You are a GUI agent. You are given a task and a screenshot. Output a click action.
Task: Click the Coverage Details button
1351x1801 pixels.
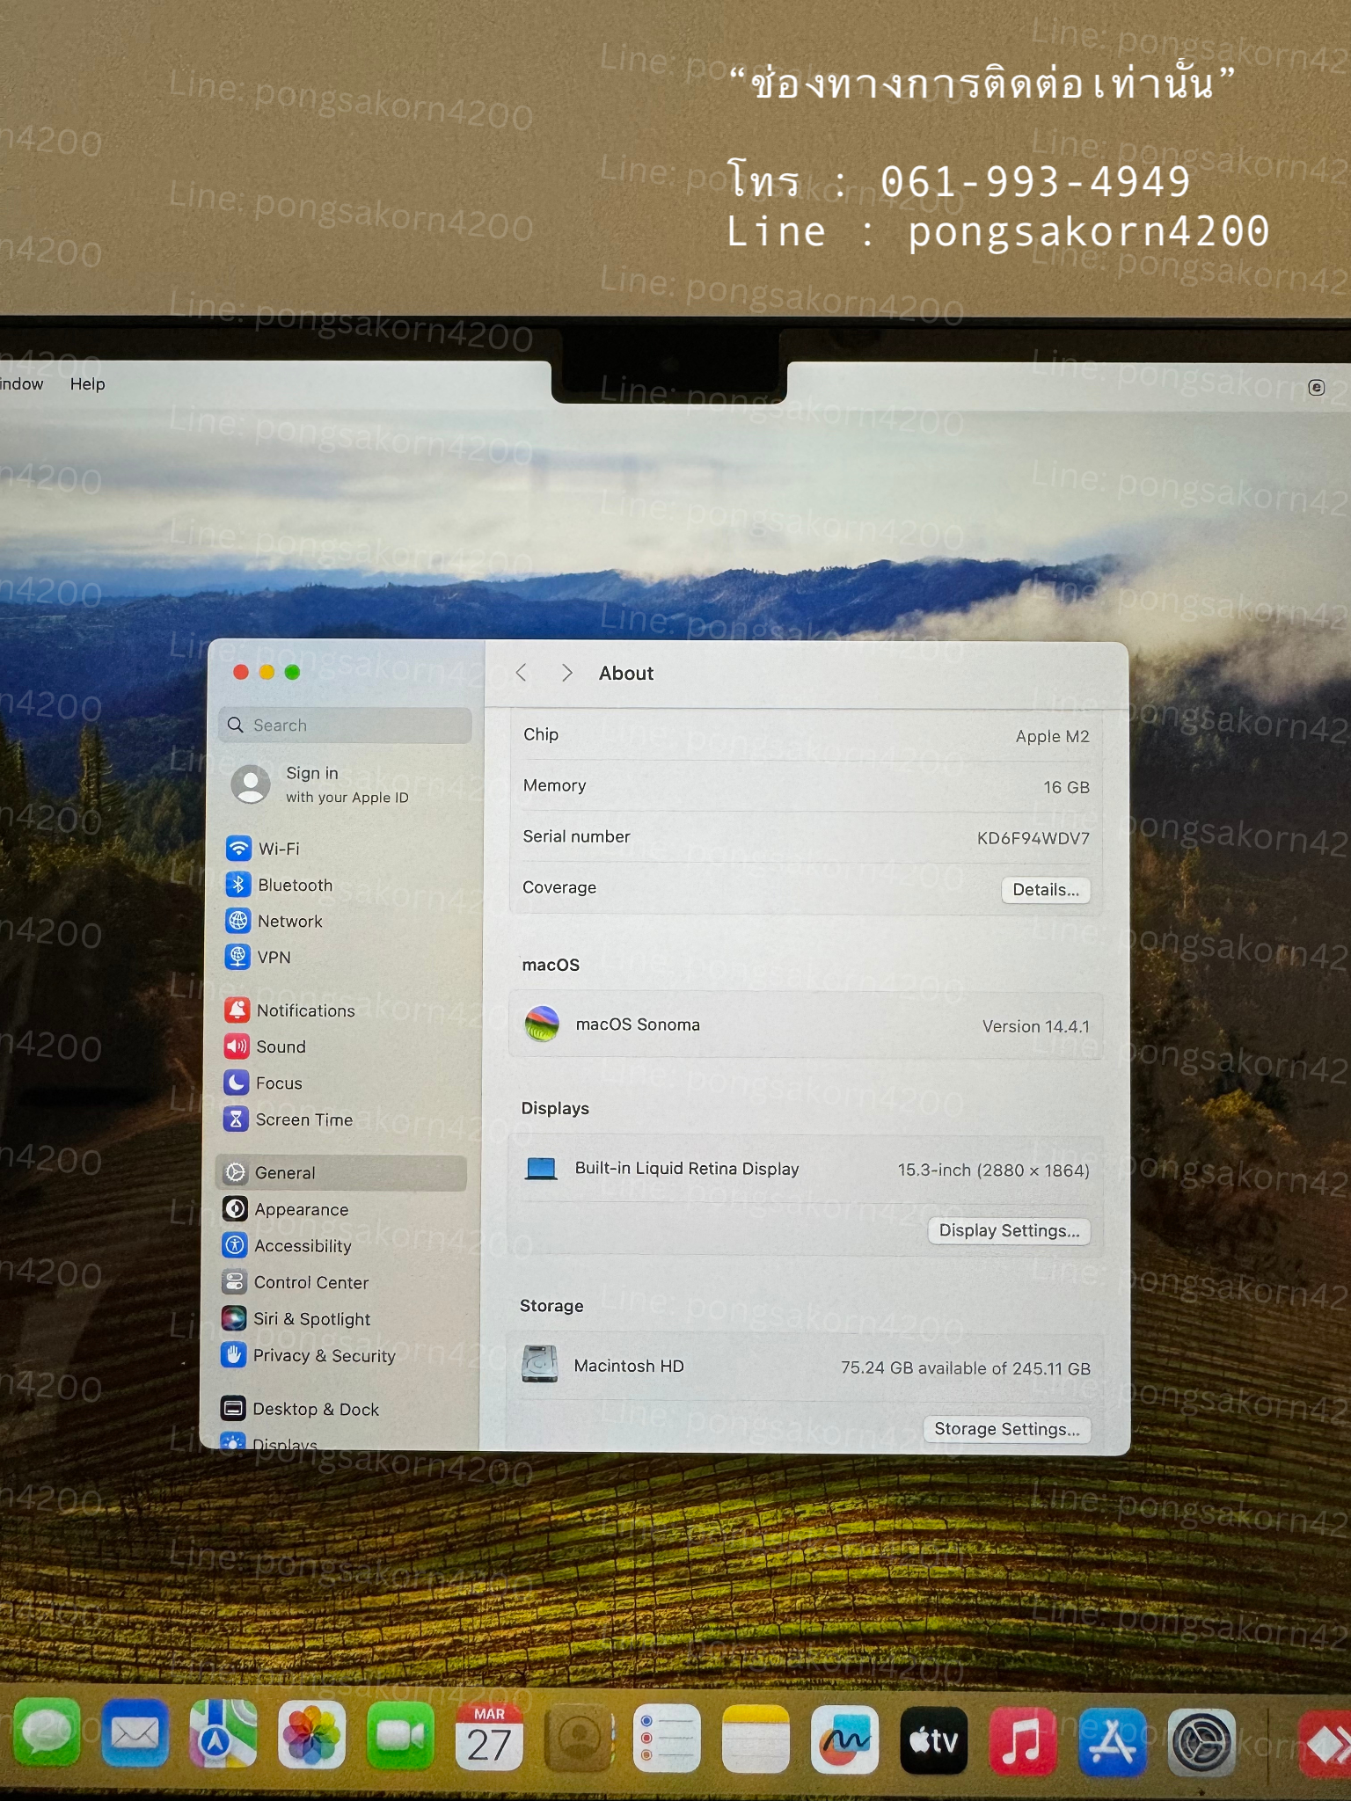pos(1045,890)
